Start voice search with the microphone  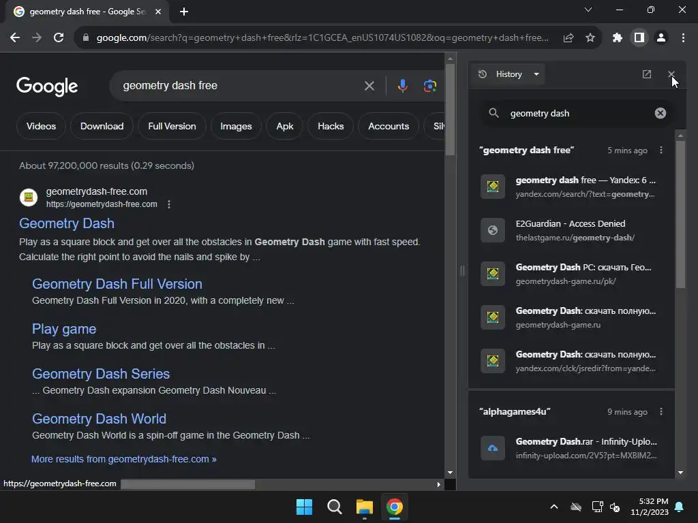pyautogui.click(x=402, y=86)
